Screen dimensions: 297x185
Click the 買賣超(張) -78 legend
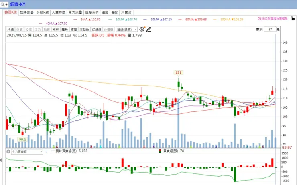click(171, 151)
